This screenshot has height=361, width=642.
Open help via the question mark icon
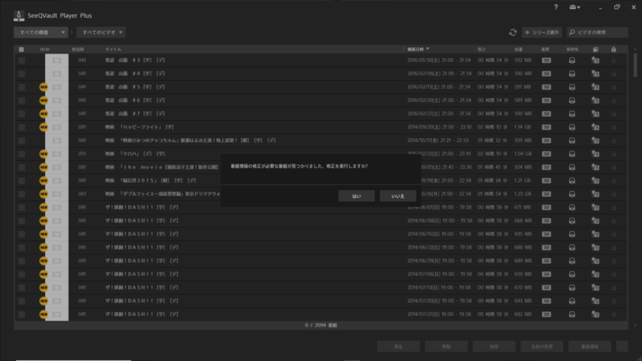pos(555,7)
